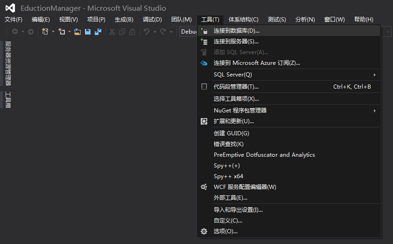
Task: Open the 项目(P) menu
Action: click(96, 20)
